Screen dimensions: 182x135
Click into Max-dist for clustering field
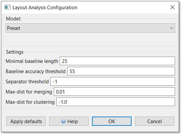pyautogui.click(x=116, y=102)
